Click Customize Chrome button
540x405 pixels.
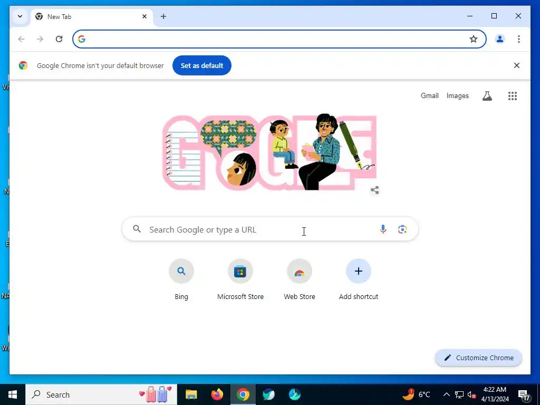pyautogui.click(x=479, y=358)
